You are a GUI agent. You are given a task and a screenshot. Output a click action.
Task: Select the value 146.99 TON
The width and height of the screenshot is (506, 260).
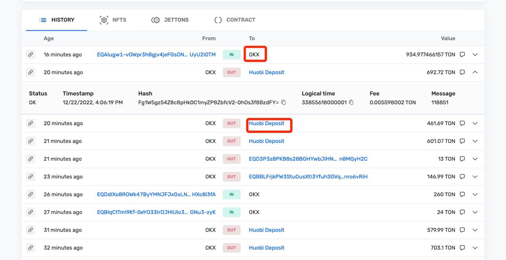point(441,177)
